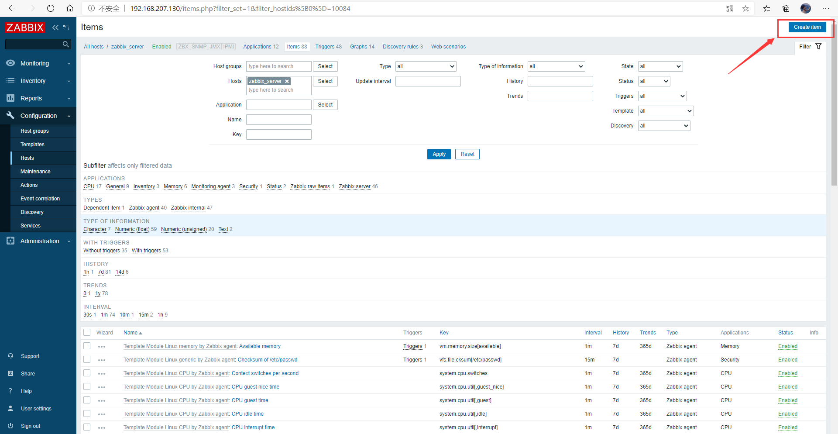Open User settings from the sidebar
838x434 pixels.
(36, 409)
